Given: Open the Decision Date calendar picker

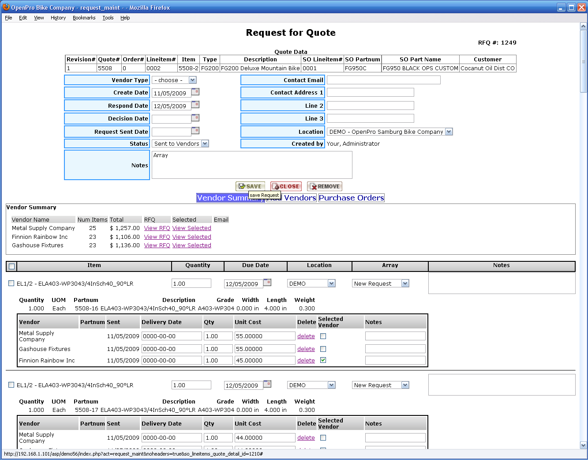Looking at the screenshot, I should (x=195, y=118).
